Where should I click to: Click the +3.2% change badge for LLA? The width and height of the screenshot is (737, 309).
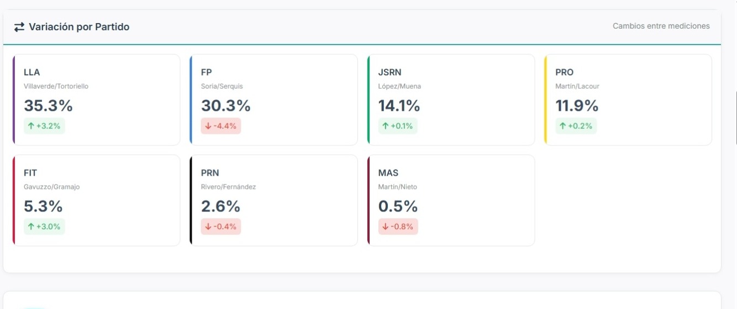[x=45, y=126]
